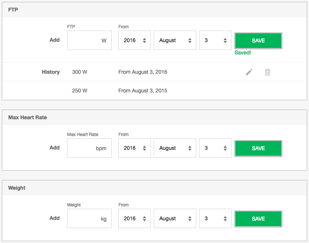Save the Weight entry
309x243 pixels.
258,219
